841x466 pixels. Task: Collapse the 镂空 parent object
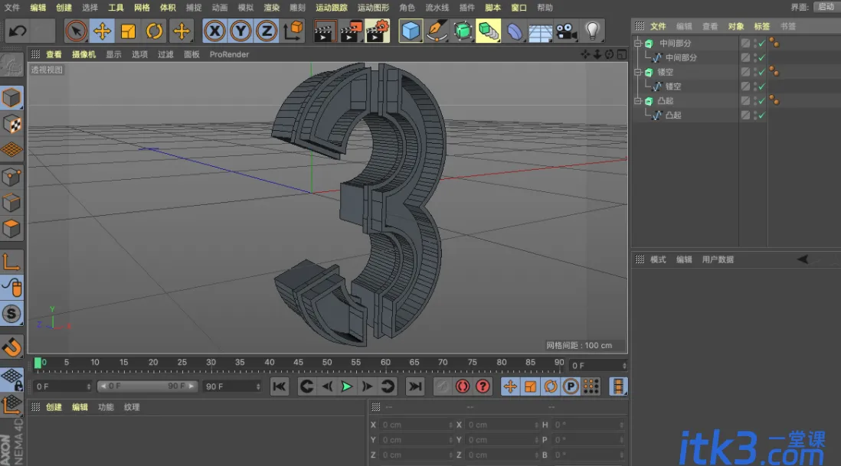[638, 72]
